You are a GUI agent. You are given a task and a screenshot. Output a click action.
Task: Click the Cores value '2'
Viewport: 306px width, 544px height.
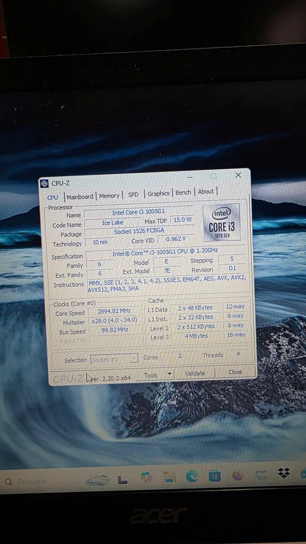[x=180, y=356]
